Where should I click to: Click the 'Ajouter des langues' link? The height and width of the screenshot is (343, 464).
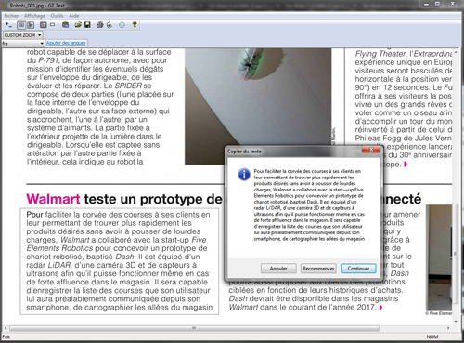[x=66, y=43]
